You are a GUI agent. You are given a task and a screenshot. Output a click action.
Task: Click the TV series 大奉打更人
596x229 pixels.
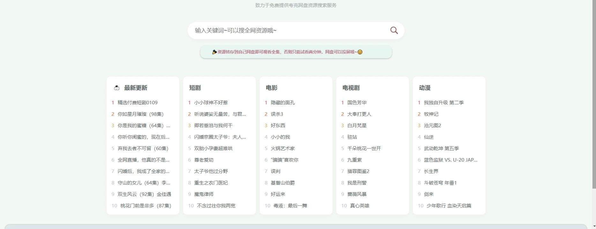(x=359, y=114)
